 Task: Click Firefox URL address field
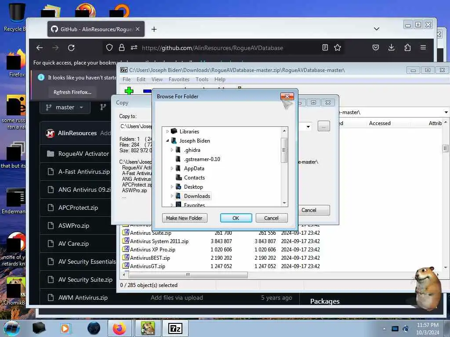[212, 48]
